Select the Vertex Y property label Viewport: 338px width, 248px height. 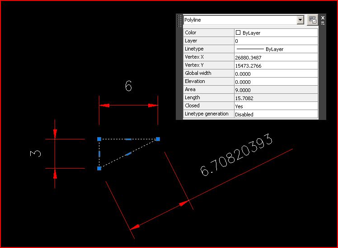(194, 65)
